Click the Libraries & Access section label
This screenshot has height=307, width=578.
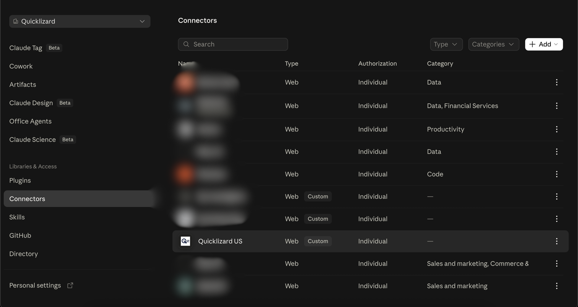(33, 166)
